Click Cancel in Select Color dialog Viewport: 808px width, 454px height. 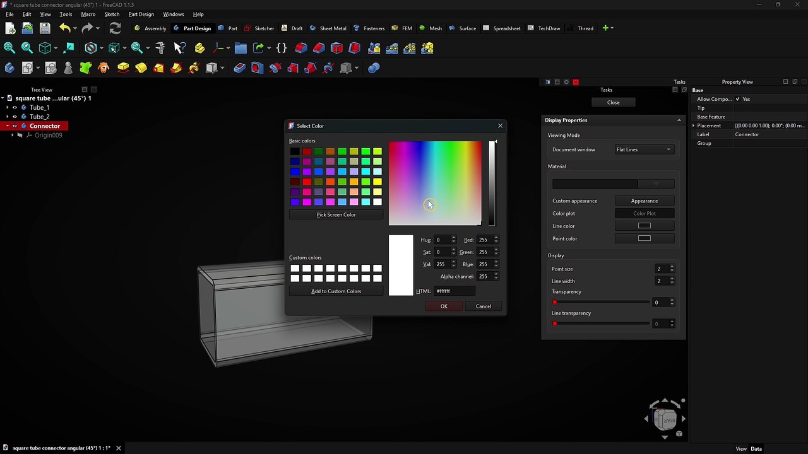click(x=484, y=306)
